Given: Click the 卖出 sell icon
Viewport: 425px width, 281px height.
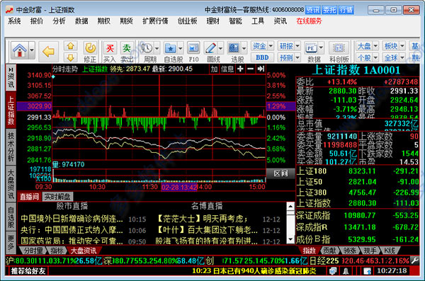Looking at the screenshot, I should point(127,49).
